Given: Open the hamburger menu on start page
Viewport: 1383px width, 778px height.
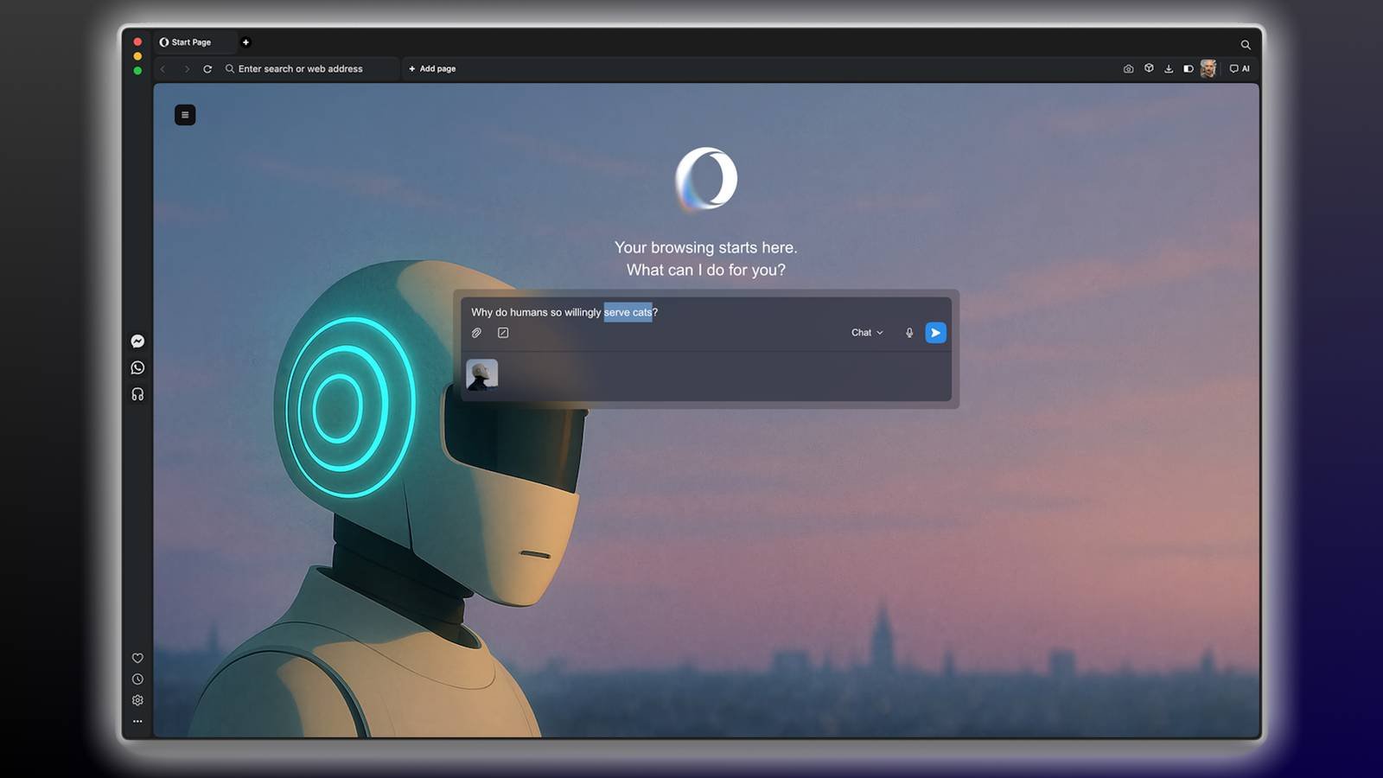Looking at the screenshot, I should [185, 115].
